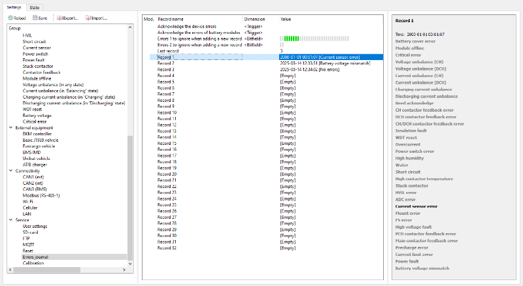Screen dimensions: 523x286
Task: Select Contactor feedback item
Action: tap(41, 72)
